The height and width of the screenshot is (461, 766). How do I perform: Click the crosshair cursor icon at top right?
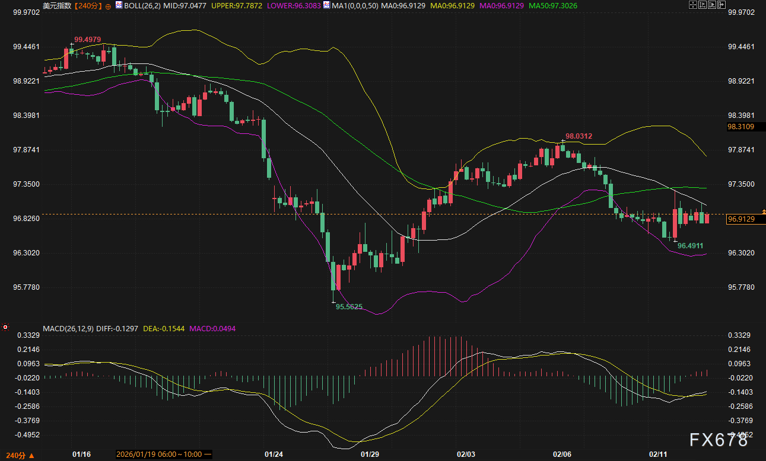tap(692, 5)
